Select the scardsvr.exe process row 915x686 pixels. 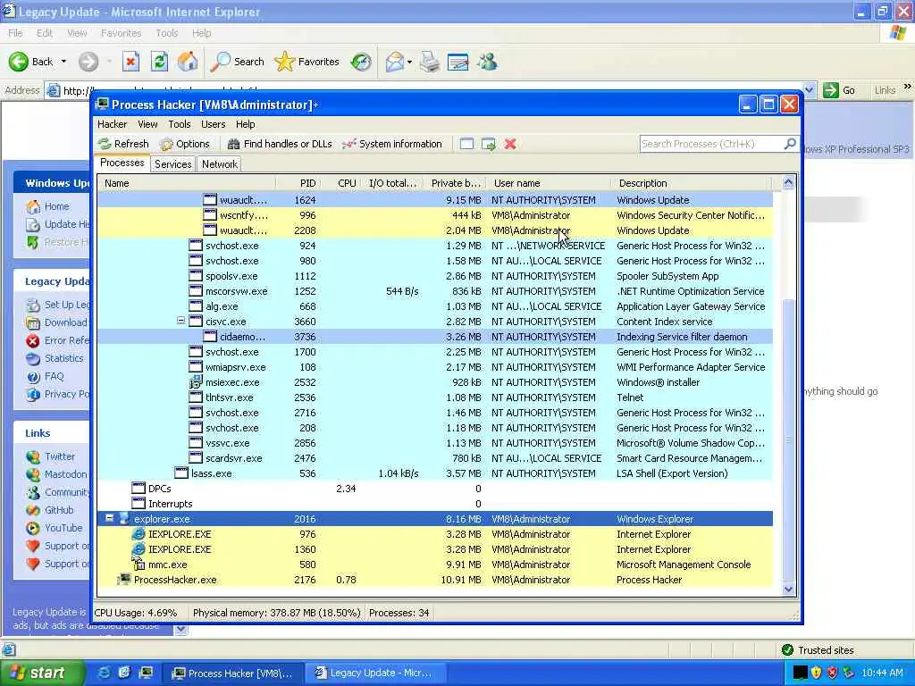point(435,458)
